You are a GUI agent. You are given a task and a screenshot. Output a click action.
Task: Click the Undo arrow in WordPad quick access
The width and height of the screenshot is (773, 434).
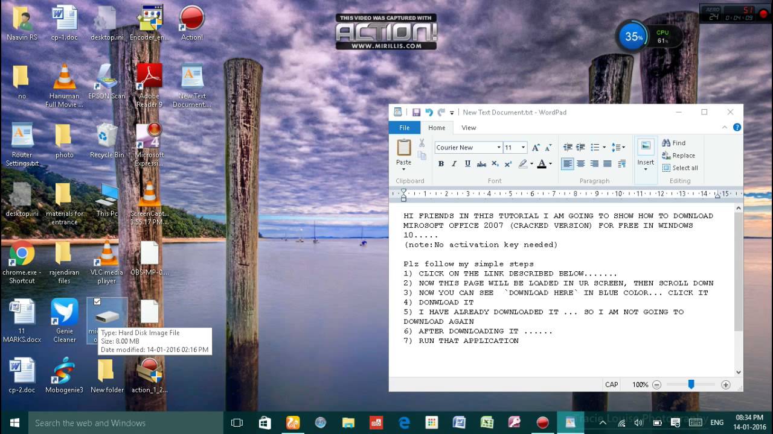tap(429, 112)
